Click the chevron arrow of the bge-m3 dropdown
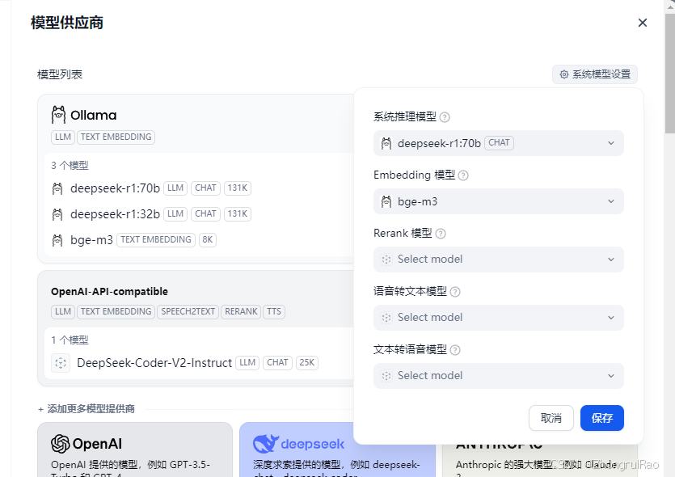Screen dimensions: 675x477 [x=611, y=201]
